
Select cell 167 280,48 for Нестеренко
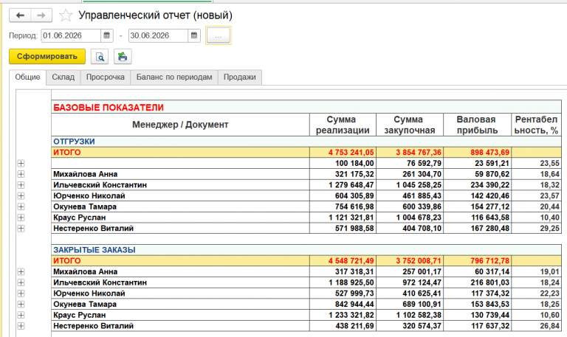coord(477,229)
